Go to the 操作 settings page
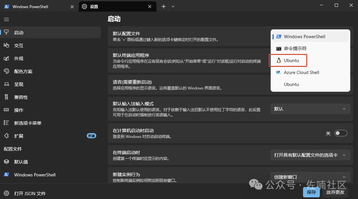The width and height of the screenshot is (358, 199). click(50, 110)
